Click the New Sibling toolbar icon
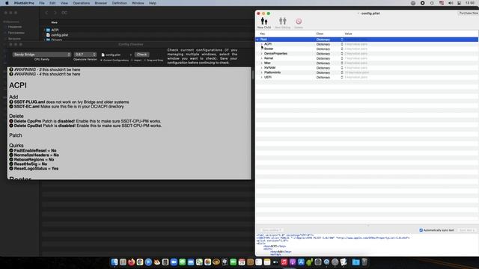 point(283,21)
